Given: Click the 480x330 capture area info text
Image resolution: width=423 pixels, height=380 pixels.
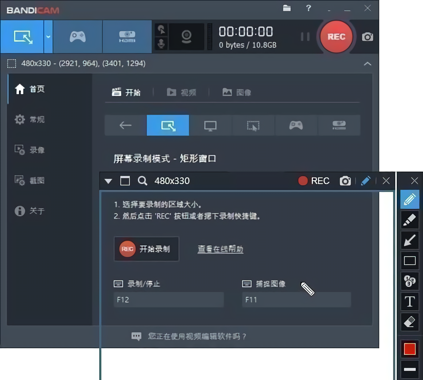Looking at the screenshot, I should point(84,64).
